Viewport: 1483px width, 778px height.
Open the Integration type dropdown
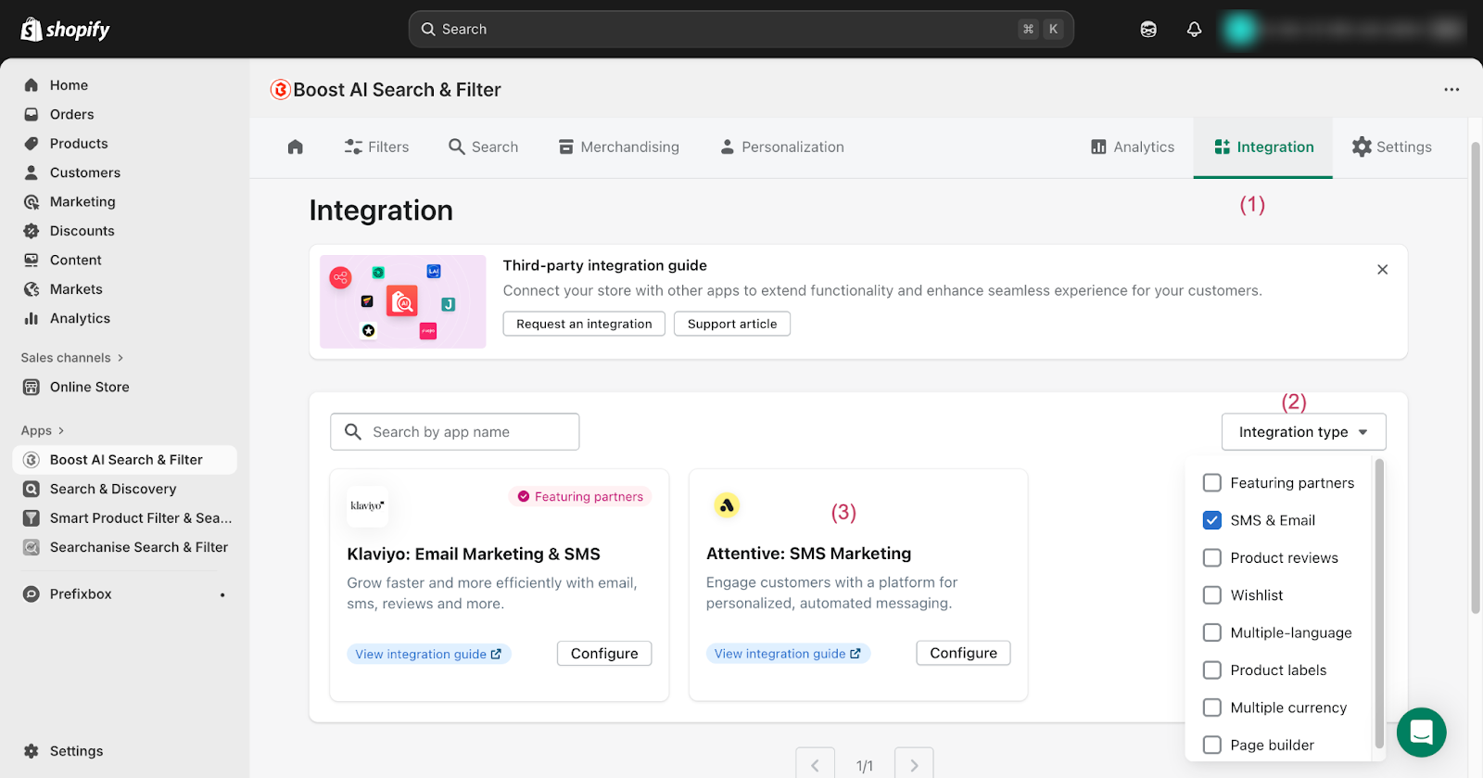[x=1303, y=432]
